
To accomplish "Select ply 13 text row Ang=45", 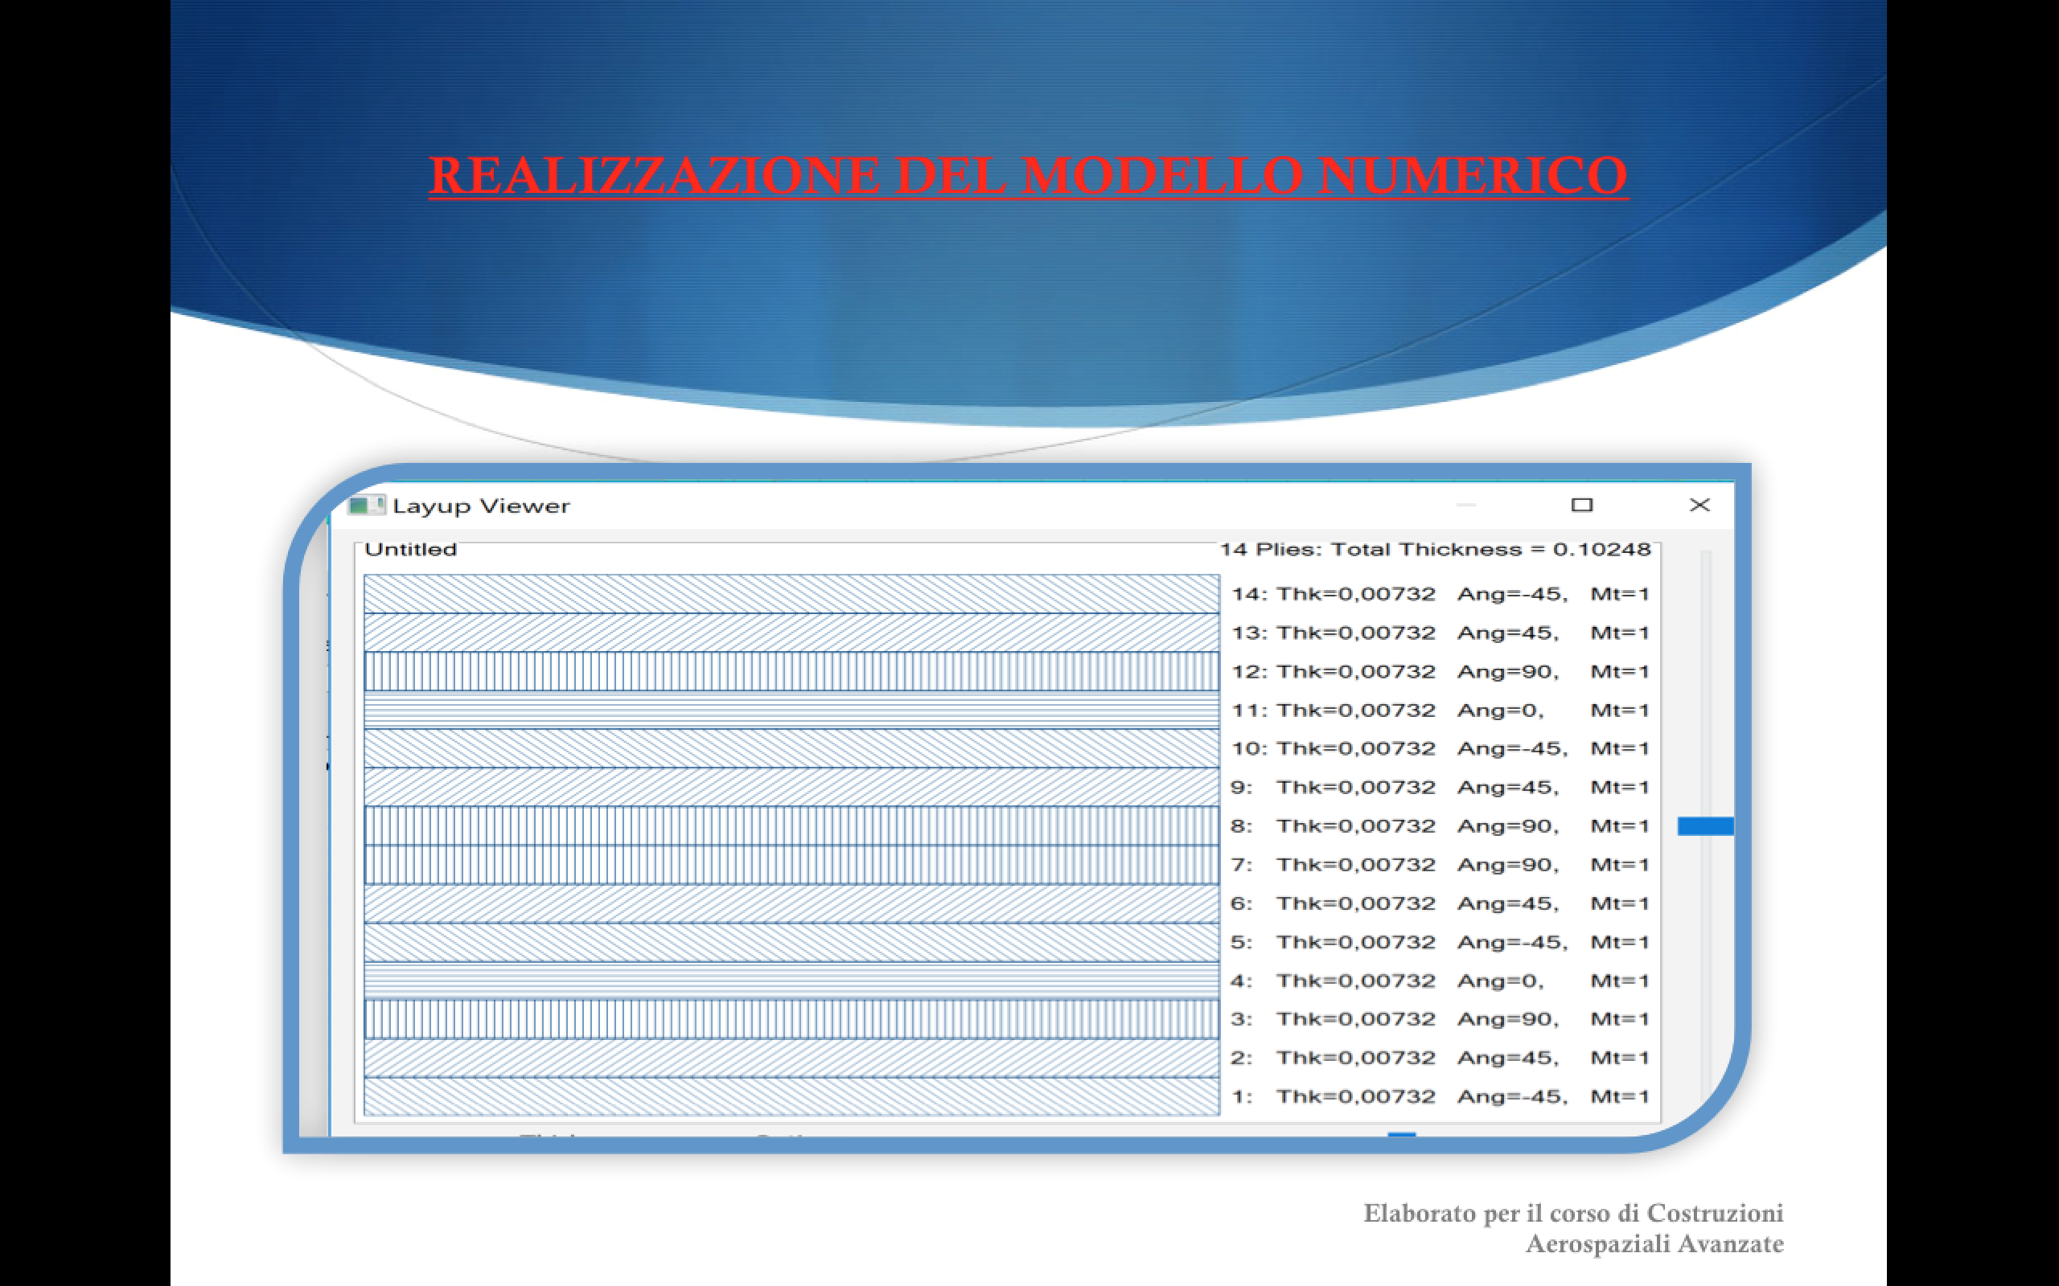I will [x=1440, y=633].
